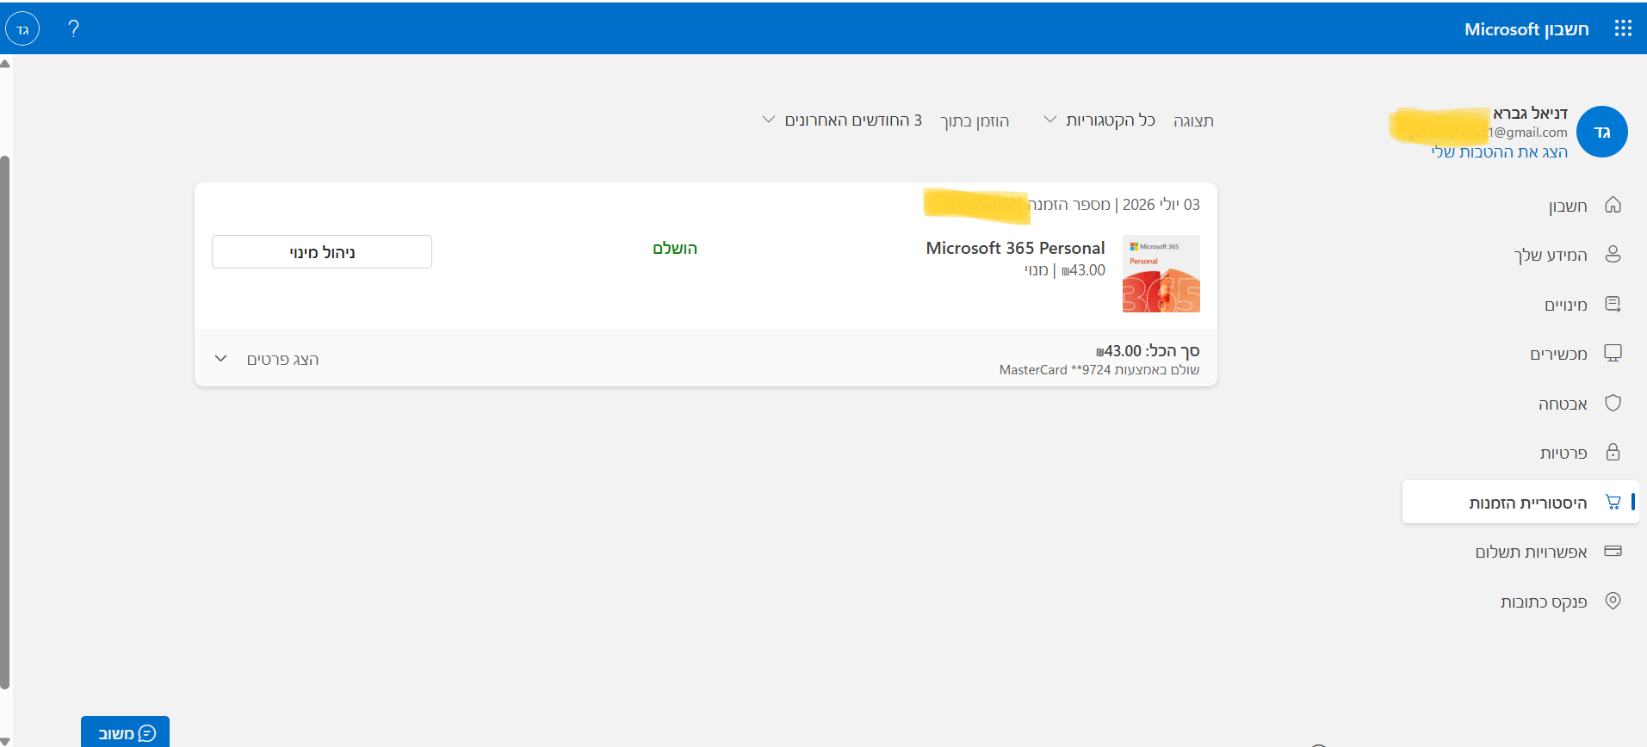The image size is (1647, 747).
Task: Click the home icon beside חשבון
Action: click(1613, 205)
